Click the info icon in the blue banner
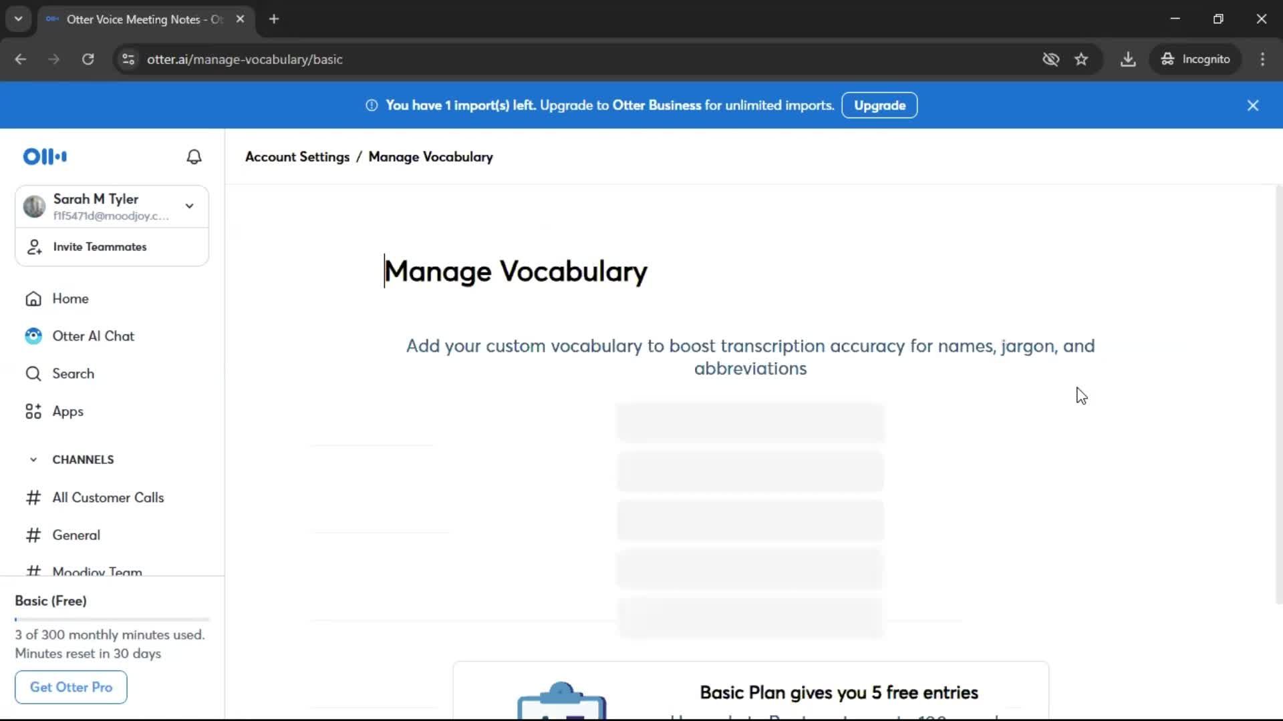 tap(372, 105)
